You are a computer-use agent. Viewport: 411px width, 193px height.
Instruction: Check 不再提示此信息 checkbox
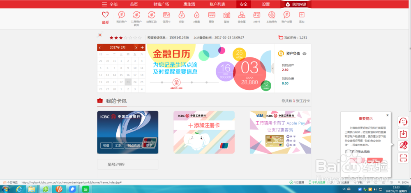346,152
